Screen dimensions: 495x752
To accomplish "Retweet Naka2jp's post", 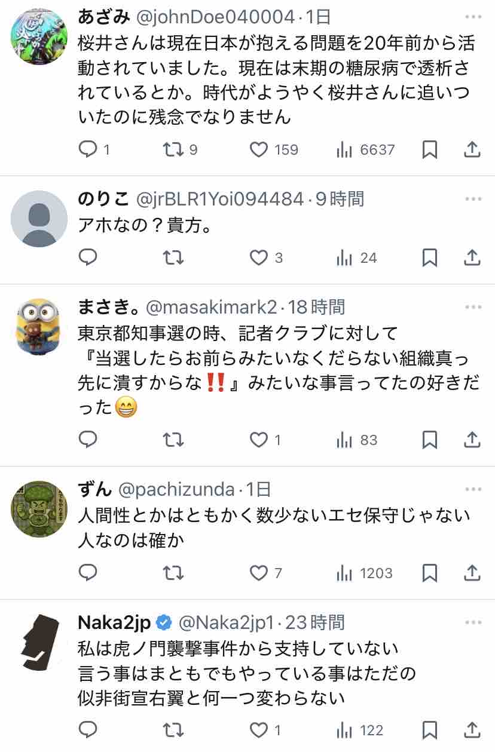I will click(x=173, y=730).
